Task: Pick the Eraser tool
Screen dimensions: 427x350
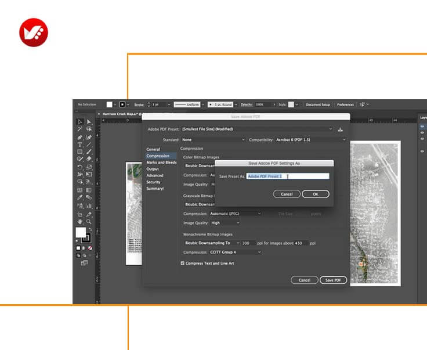Action: 89,159
